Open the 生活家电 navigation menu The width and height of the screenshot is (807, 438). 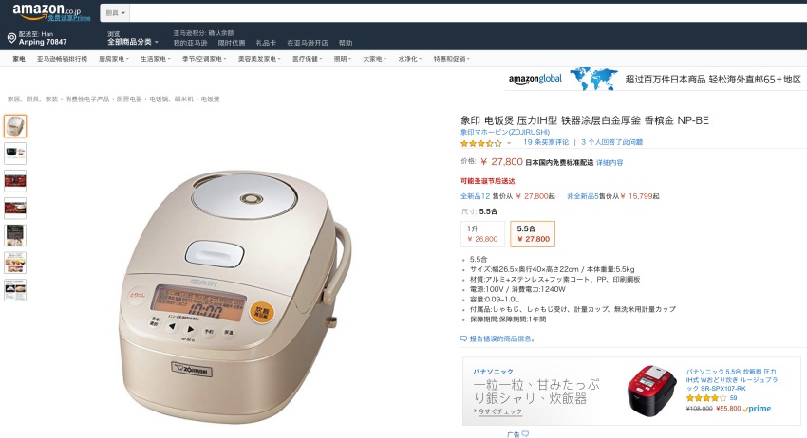click(156, 59)
